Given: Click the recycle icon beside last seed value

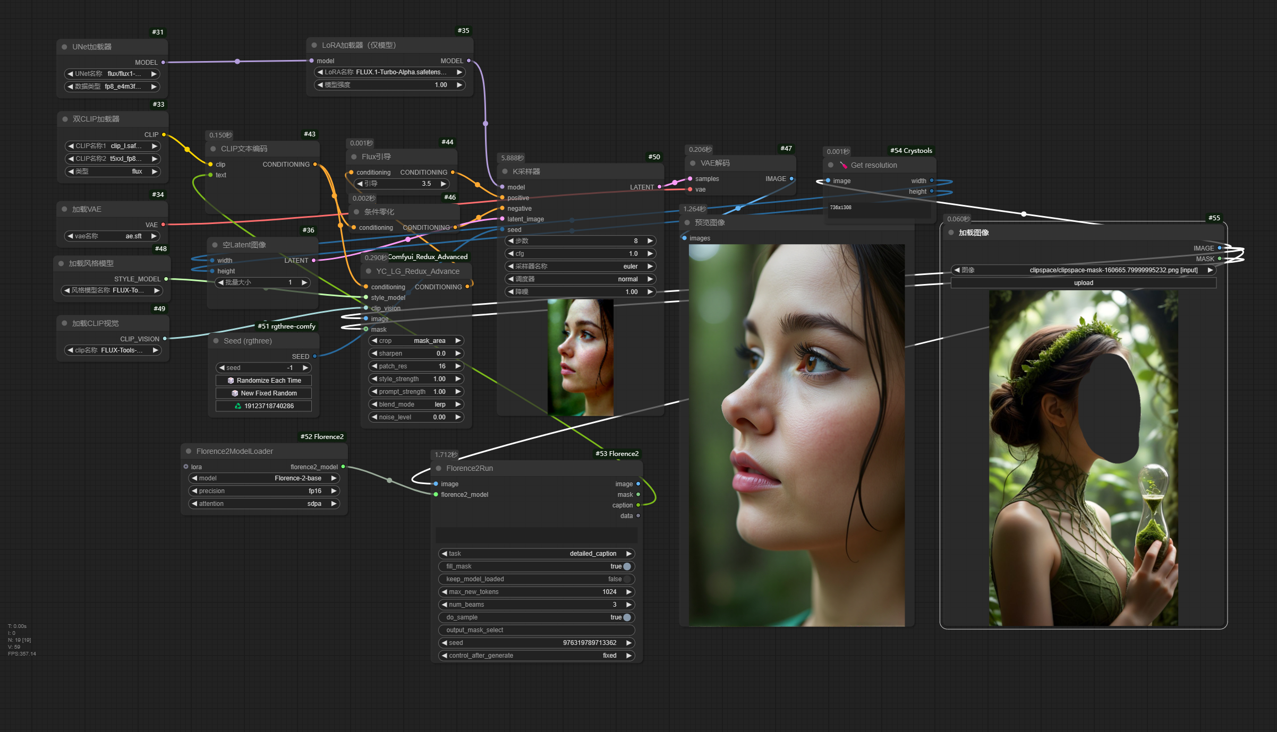Looking at the screenshot, I should coord(238,406).
